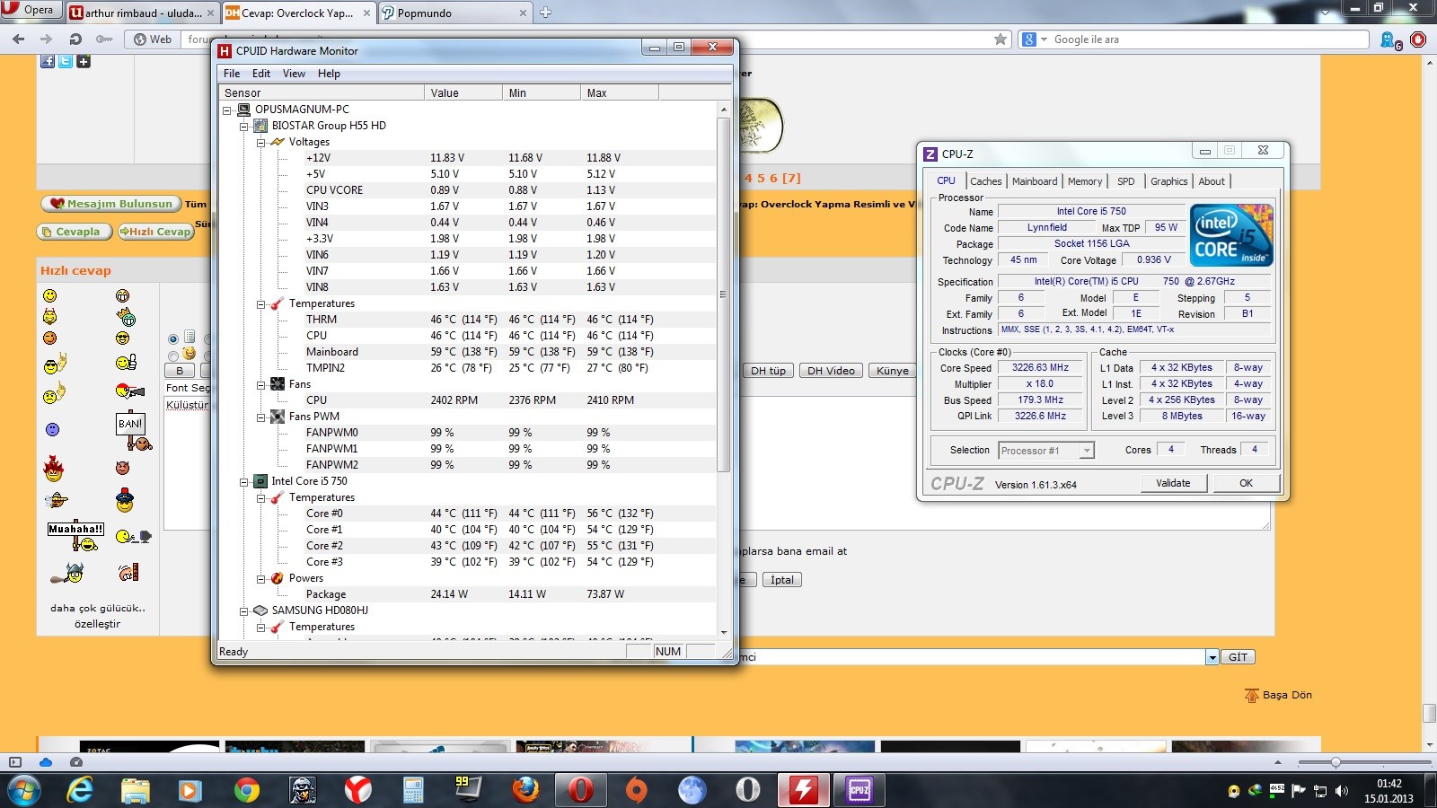Click the GİT button

click(x=1238, y=657)
